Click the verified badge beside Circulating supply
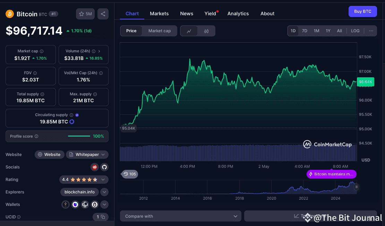The image size is (385, 226). [x=77, y=115]
